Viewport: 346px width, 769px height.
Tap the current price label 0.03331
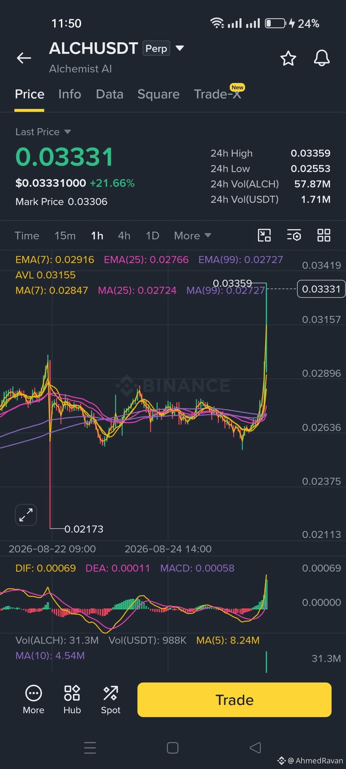[x=321, y=289]
